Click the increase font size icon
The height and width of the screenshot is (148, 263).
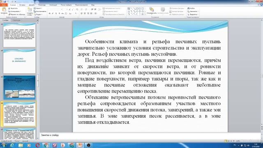click(x=69, y=9)
